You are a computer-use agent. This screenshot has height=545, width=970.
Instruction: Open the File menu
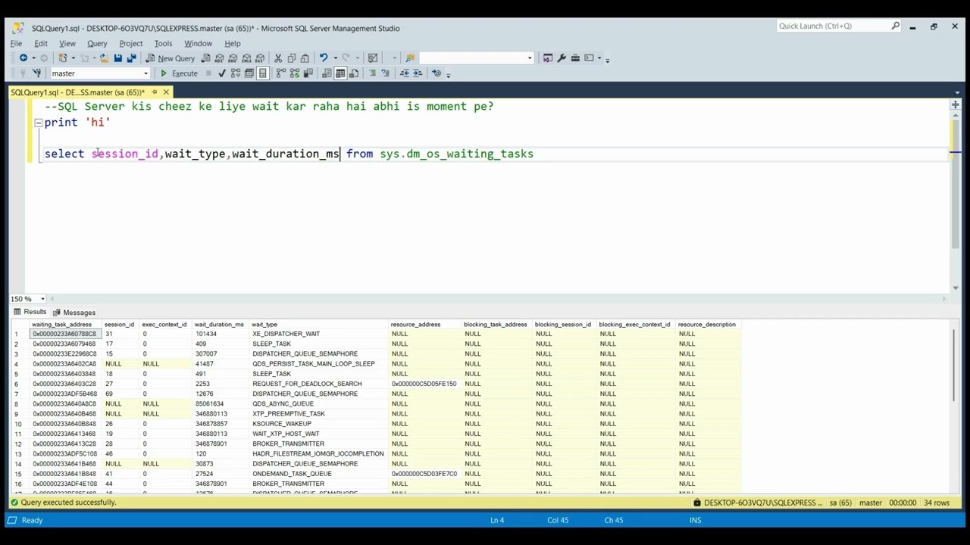16,43
